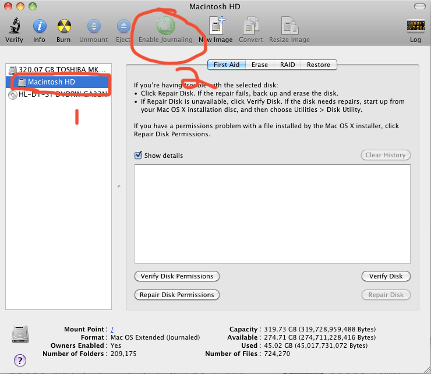Viewport: 431px width, 374px height.
Task: Click the Resize Image toolbar icon
Action: pos(289,26)
